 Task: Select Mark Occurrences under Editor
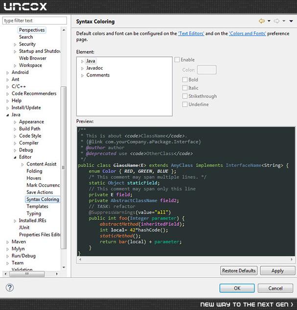point(43,185)
